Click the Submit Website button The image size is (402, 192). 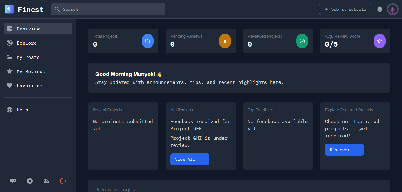click(345, 9)
